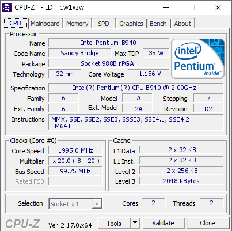Expand the Tools dropdown arrow
This screenshot has width=232, height=231.
tap(135, 224)
